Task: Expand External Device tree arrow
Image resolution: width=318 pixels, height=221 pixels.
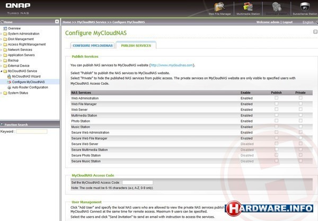Action: point(1,66)
